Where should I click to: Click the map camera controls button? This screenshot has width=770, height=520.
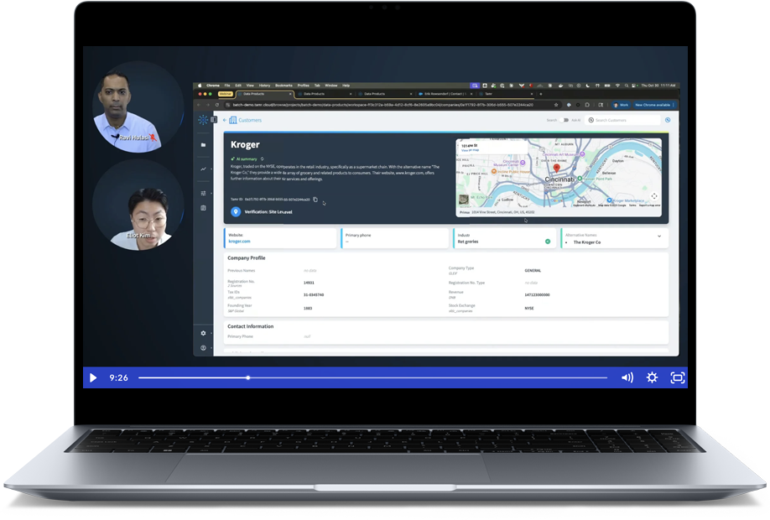tap(654, 196)
